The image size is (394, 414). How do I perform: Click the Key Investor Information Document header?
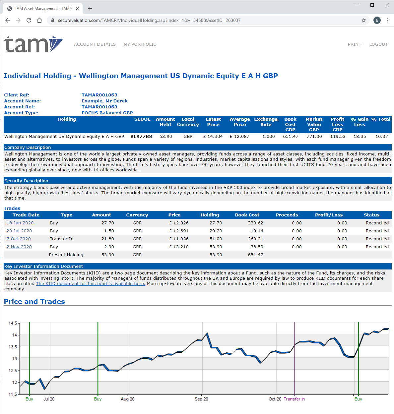[x=198, y=266]
